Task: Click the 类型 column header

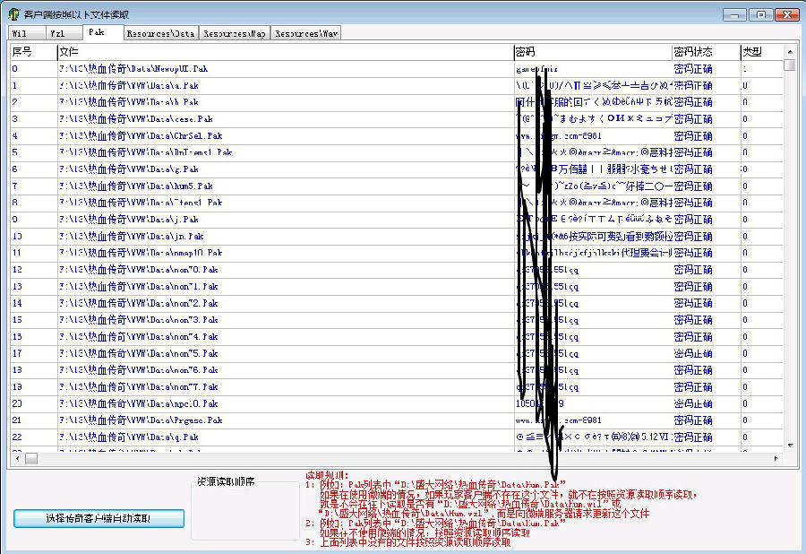Action: [x=762, y=52]
